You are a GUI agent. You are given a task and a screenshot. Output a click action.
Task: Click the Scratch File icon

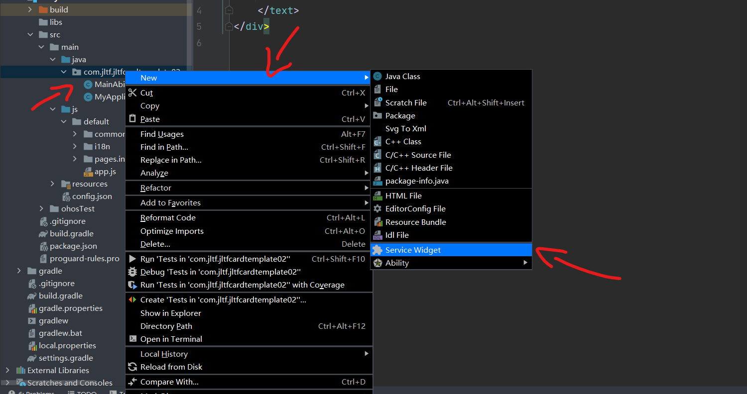pyautogui.click(x=377, y=102)
